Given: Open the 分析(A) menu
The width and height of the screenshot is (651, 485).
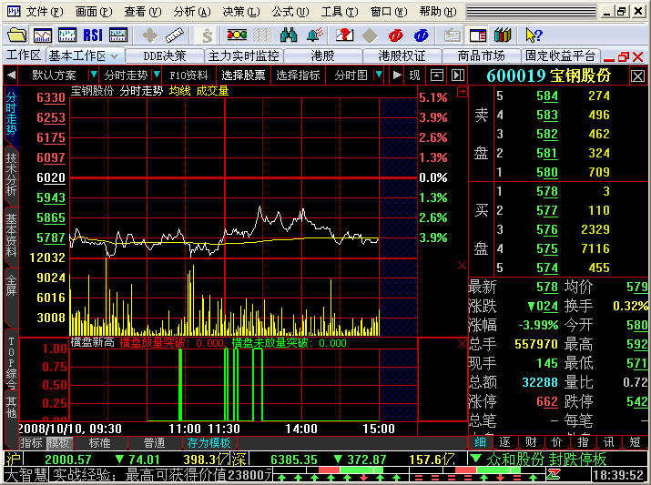Looking at the screenshot, I should [192, 12].
